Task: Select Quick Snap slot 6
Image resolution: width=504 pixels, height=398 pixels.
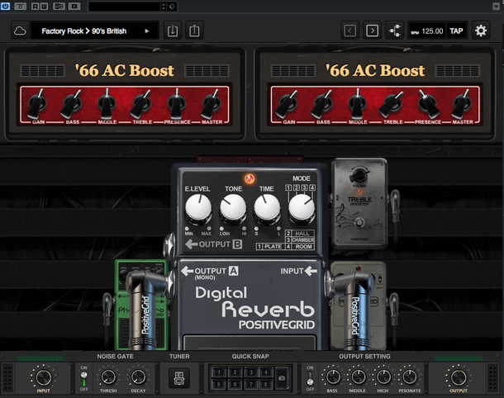Action: pos(235,384)
